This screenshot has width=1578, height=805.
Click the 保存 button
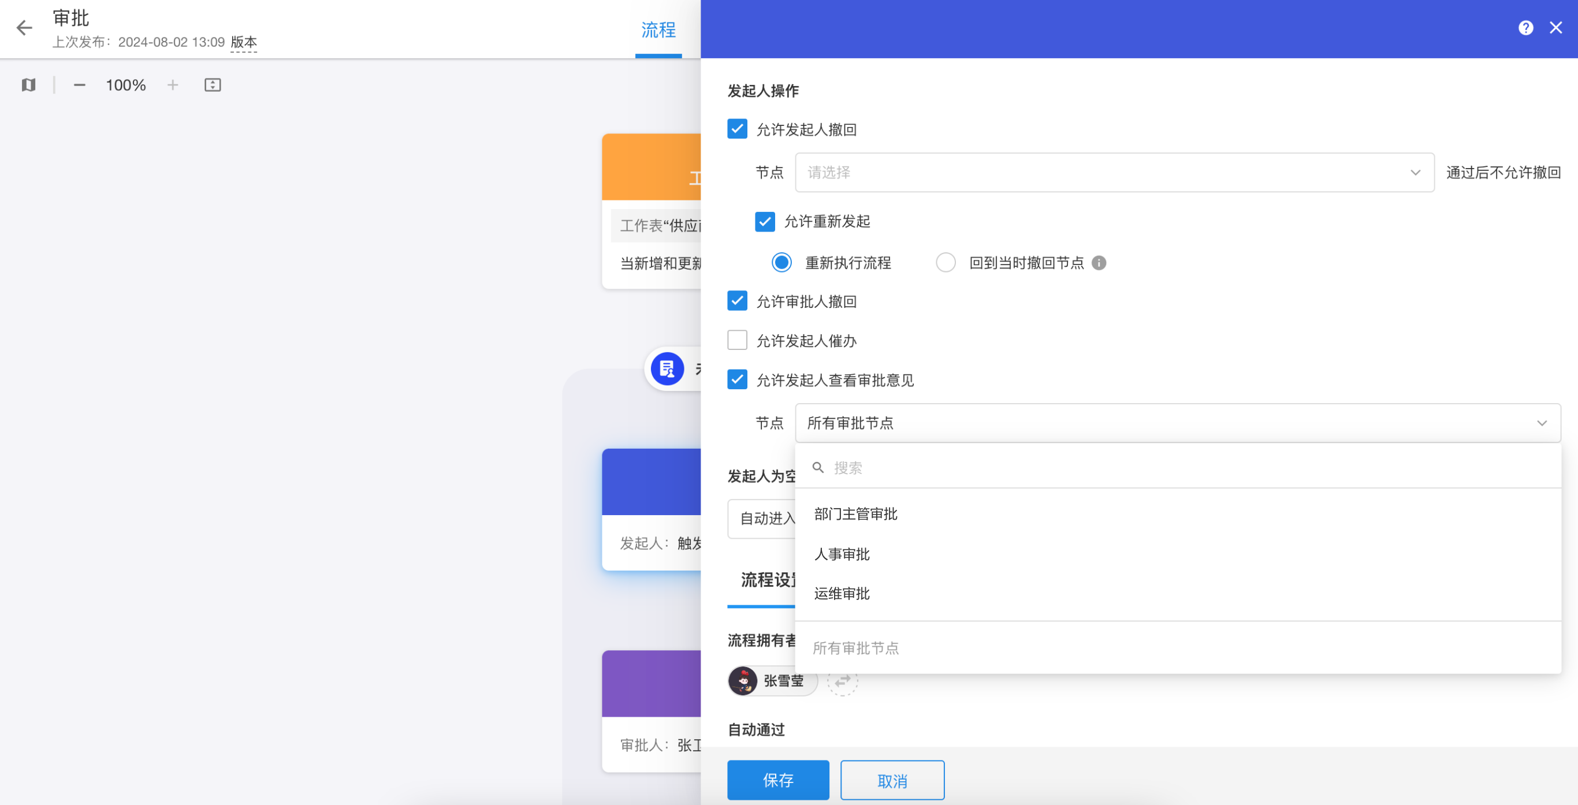pyautogui.click(x=778, y=780)
